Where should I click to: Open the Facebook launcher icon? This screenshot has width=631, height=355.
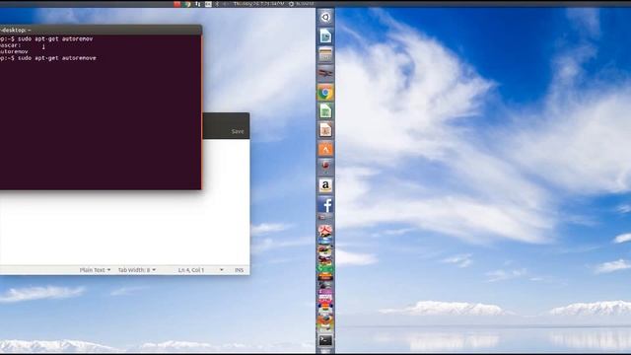click(325, 205)
